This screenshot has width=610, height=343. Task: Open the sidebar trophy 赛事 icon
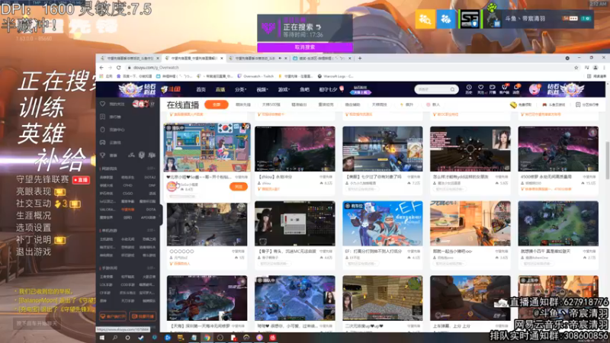pos(103,155)
